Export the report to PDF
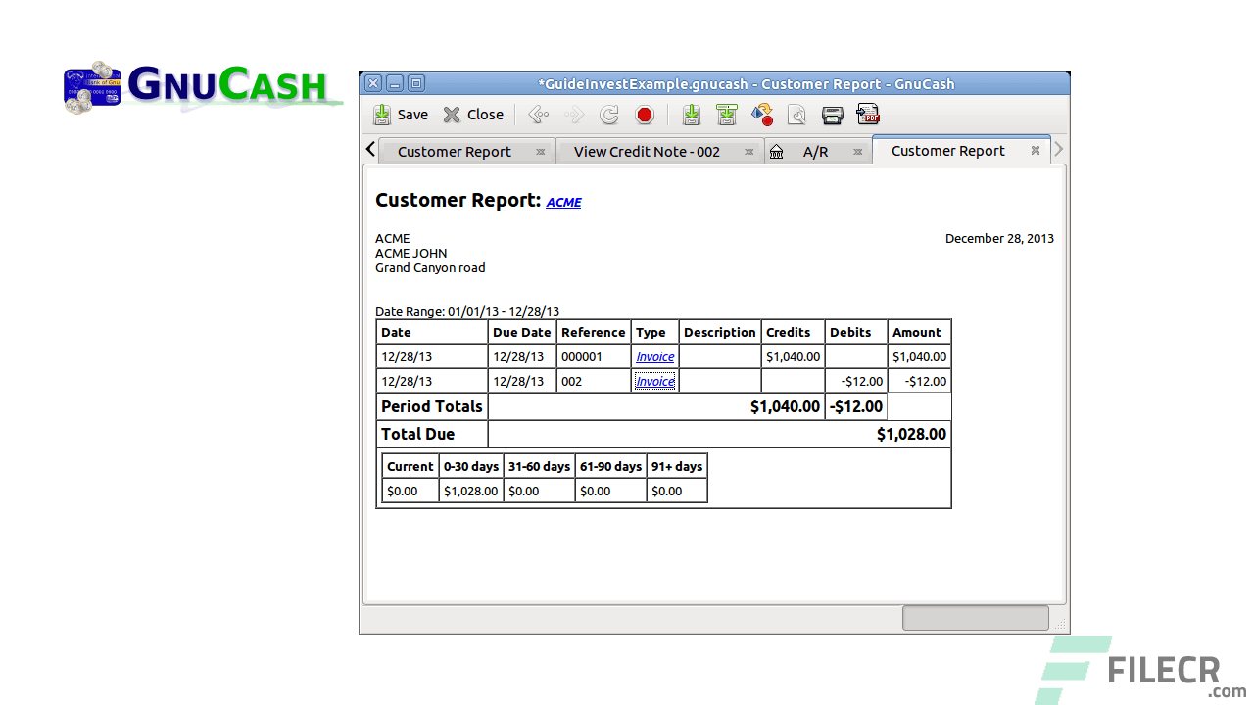 pyautogui.click(x=867, y=115)
